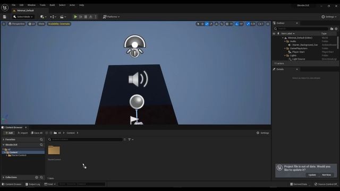The width and height of the screenshot is (340, 191).
Task: Select Light Source in Outliner
Action: coord(299,59)
